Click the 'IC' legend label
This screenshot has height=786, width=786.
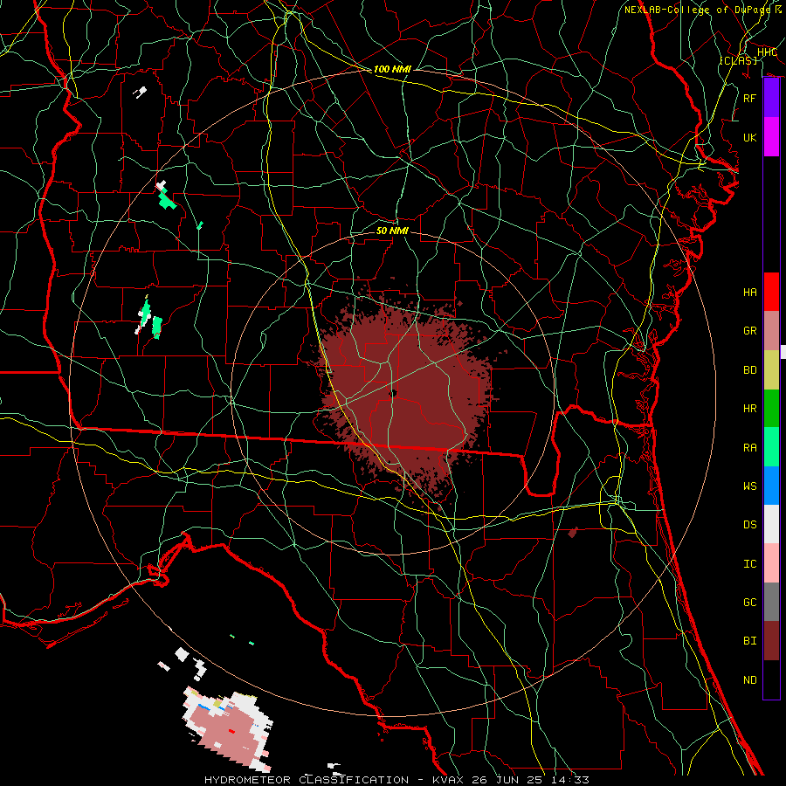(749, 564)
